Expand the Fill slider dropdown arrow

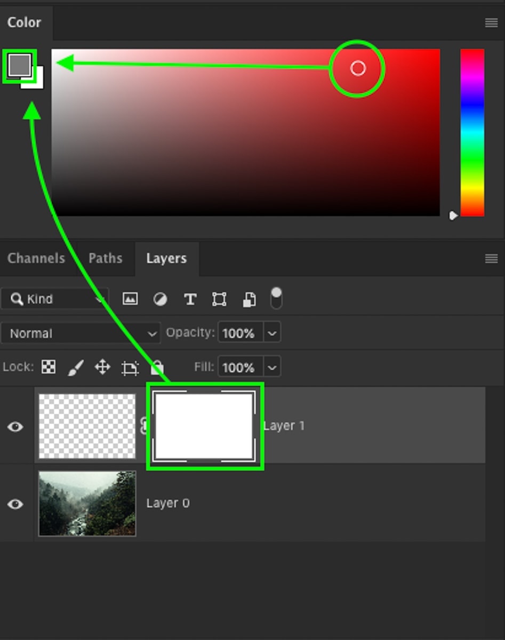click(x=272, y=367)
